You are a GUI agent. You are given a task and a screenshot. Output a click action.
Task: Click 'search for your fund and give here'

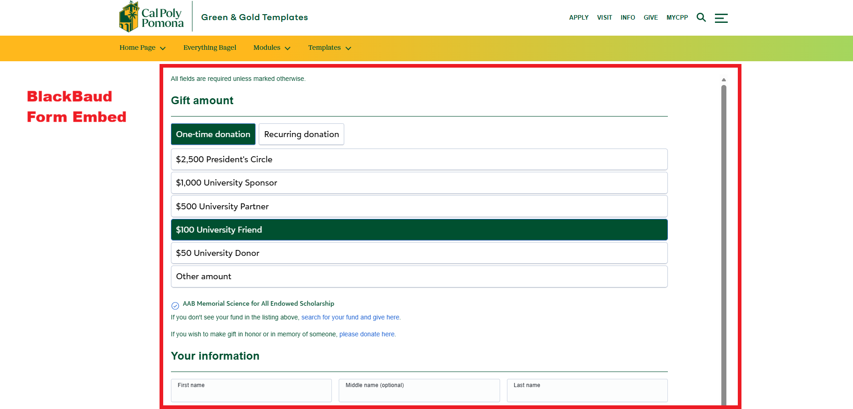(x=350, y=318)
